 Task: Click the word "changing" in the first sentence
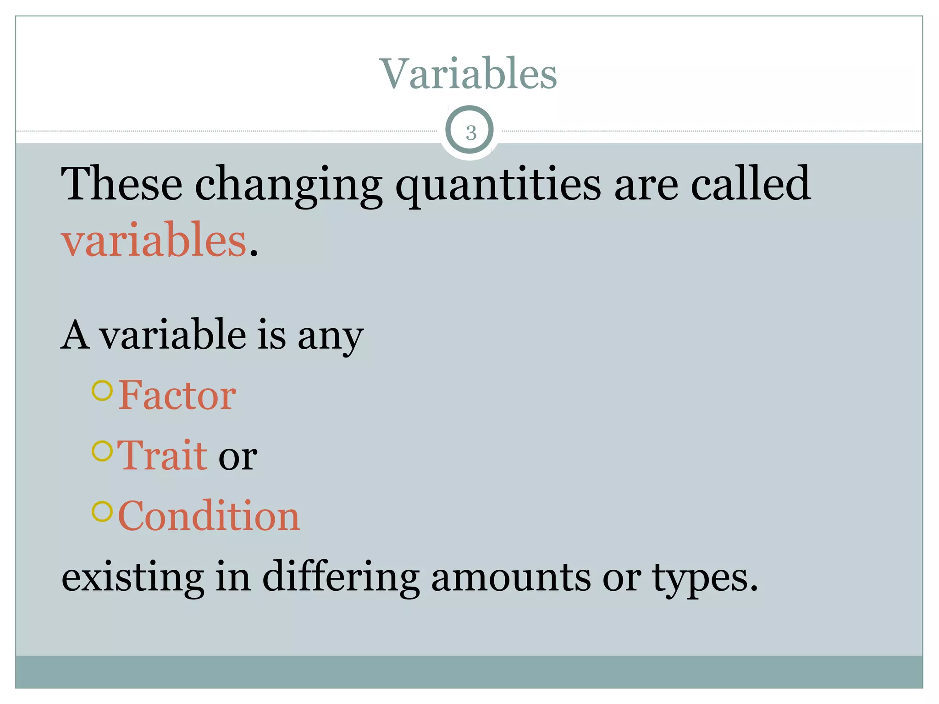pyautogui.click(x=289, y=184)
